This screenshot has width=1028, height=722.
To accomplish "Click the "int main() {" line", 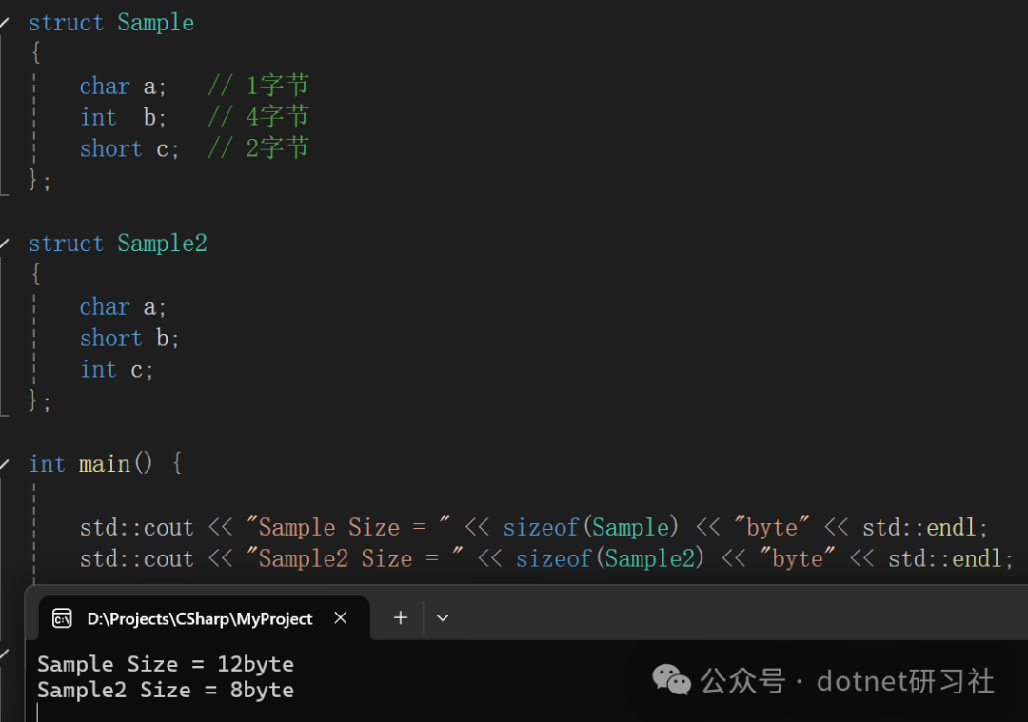I will tap(106, 464).
